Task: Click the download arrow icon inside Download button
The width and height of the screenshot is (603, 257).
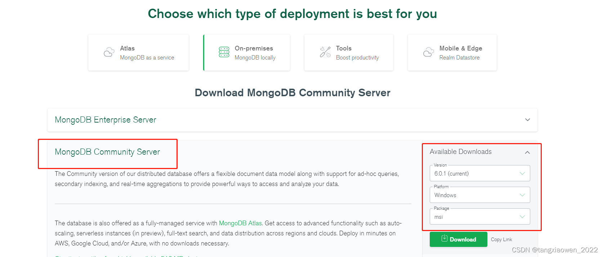Action: tap(445, 238)
